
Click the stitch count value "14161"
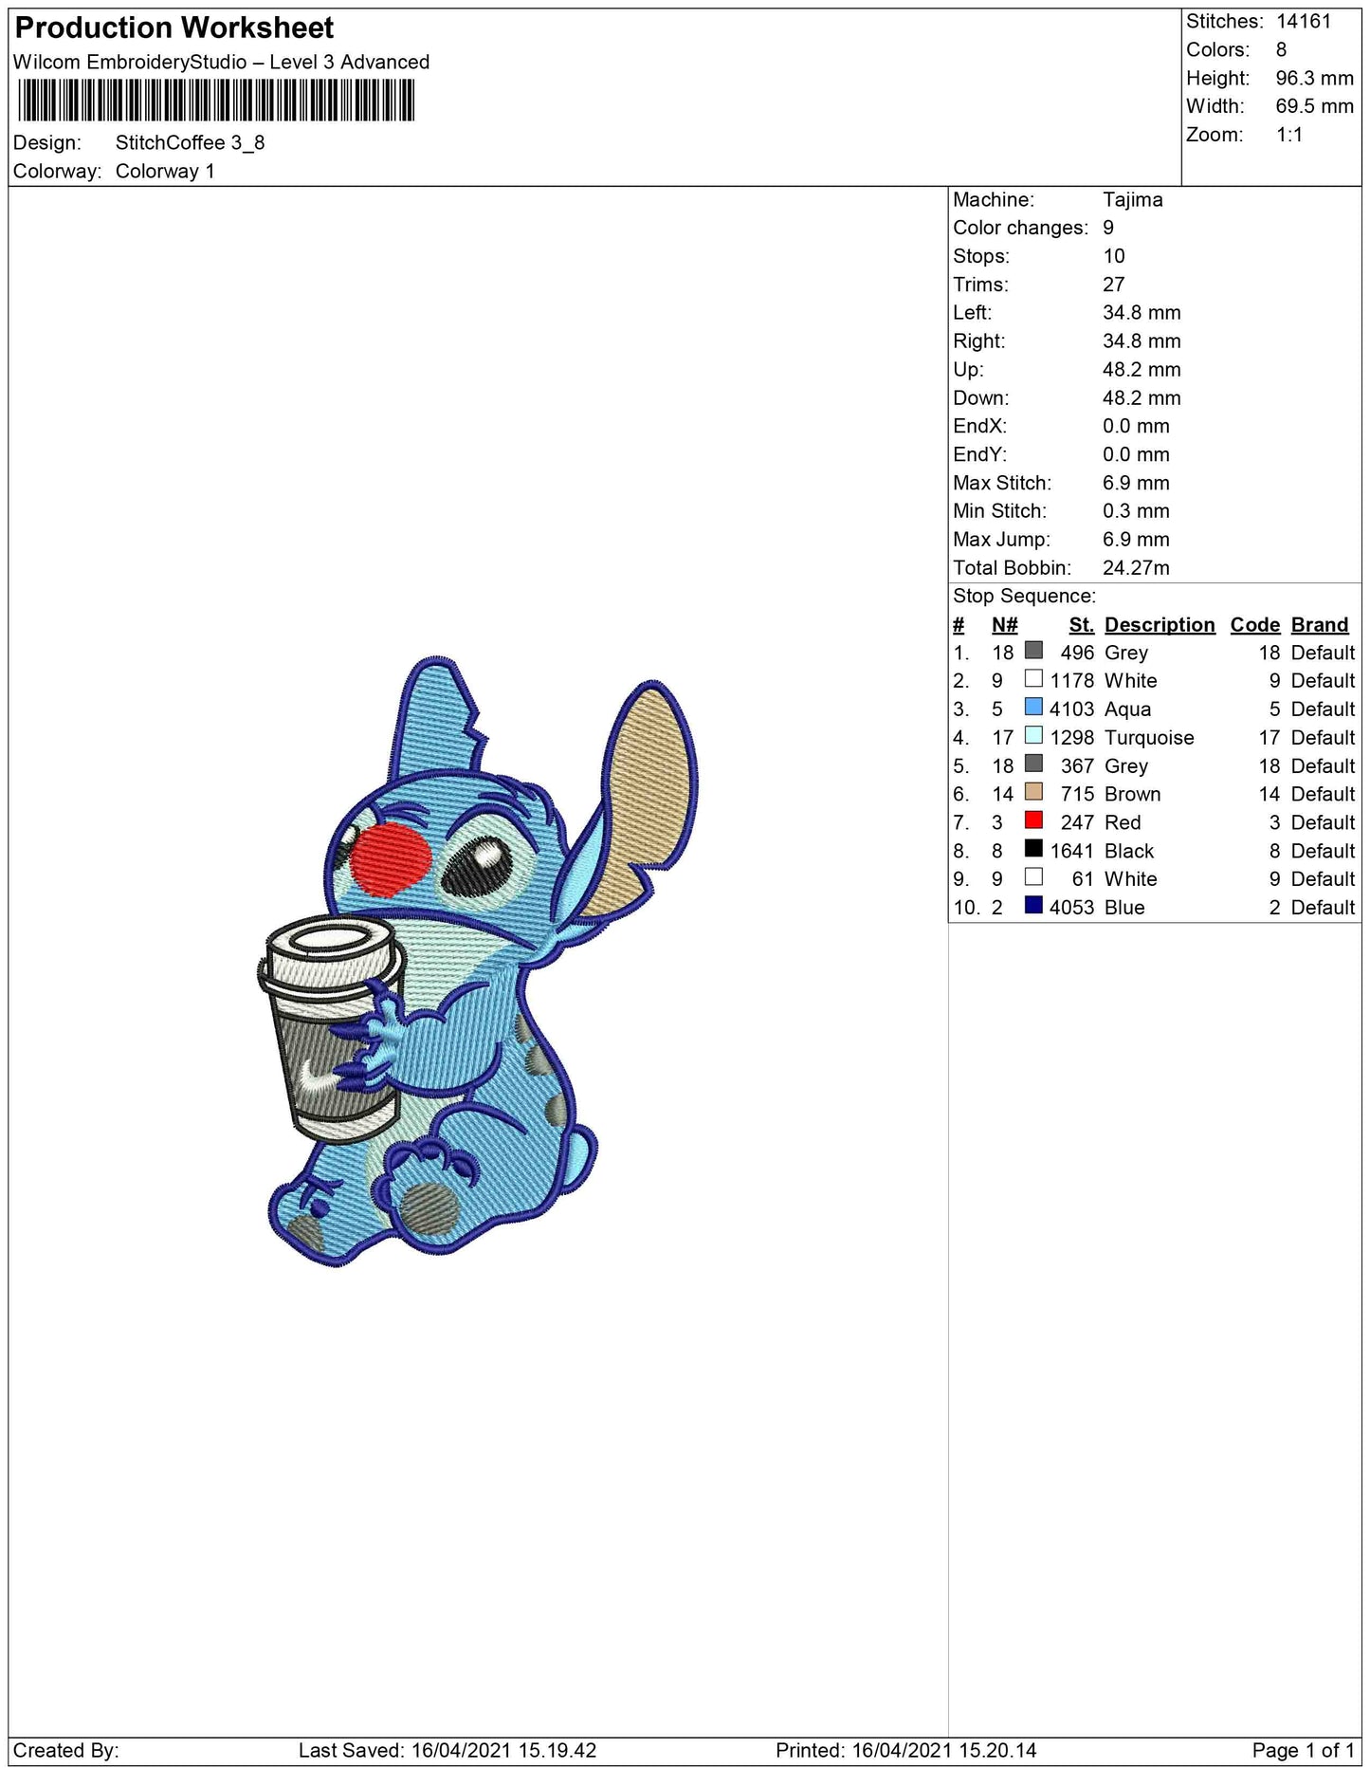point(1304,22)
